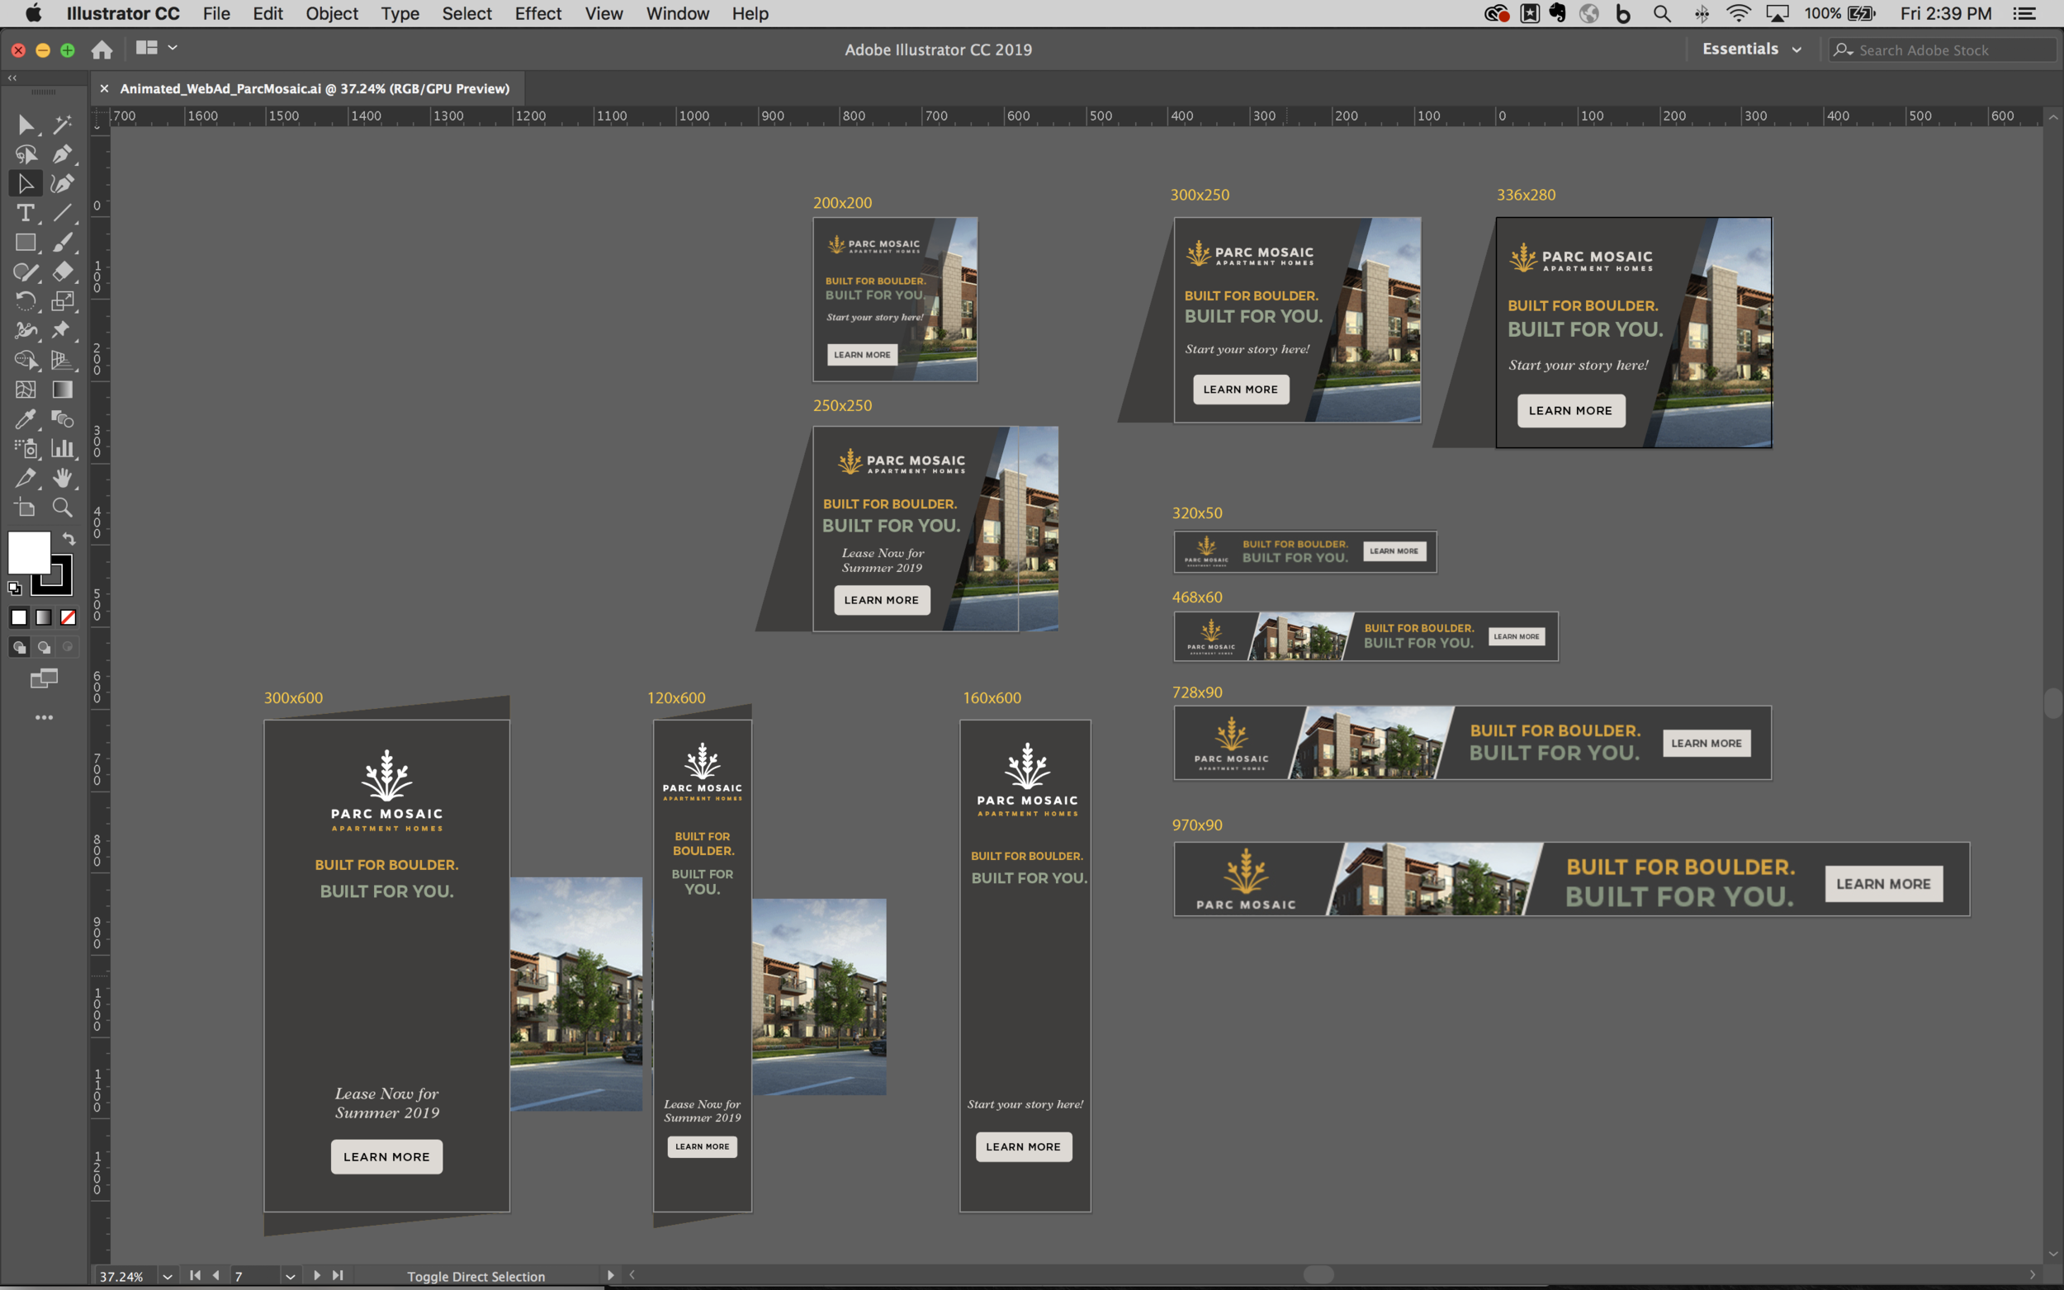
Task: Go to the first artboard
Action: pos(196,1275)
